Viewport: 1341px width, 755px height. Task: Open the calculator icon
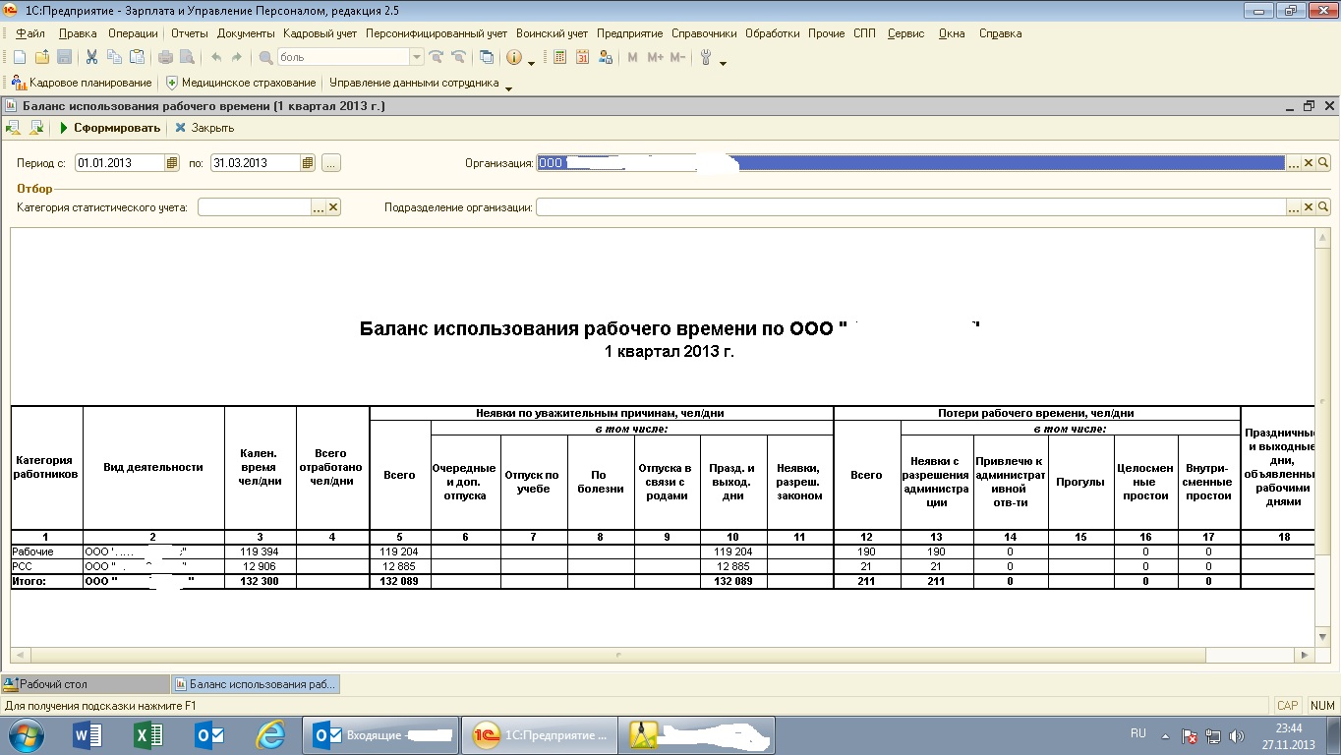[559, 57]
